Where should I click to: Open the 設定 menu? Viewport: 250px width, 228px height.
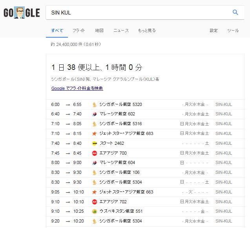click(214, 30)
